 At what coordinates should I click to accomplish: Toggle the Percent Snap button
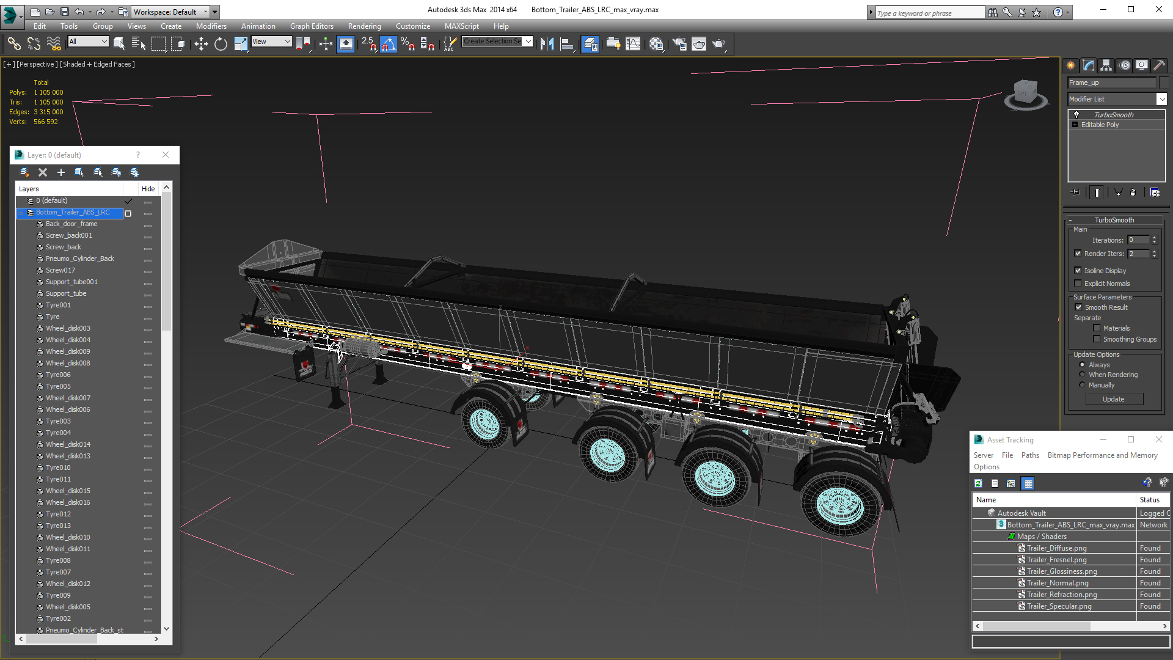click(x=407, y=43)
